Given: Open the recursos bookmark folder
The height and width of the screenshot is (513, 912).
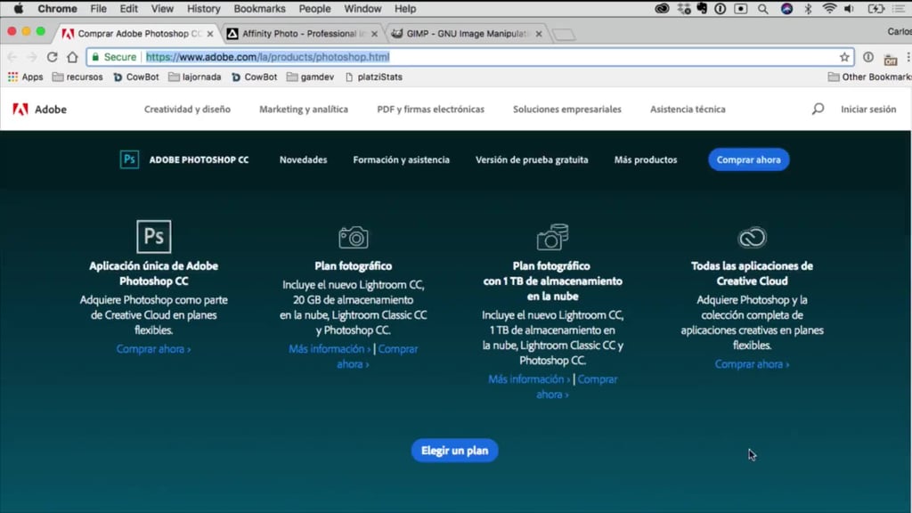Looking at the screenshot, I should coord(77,77).
